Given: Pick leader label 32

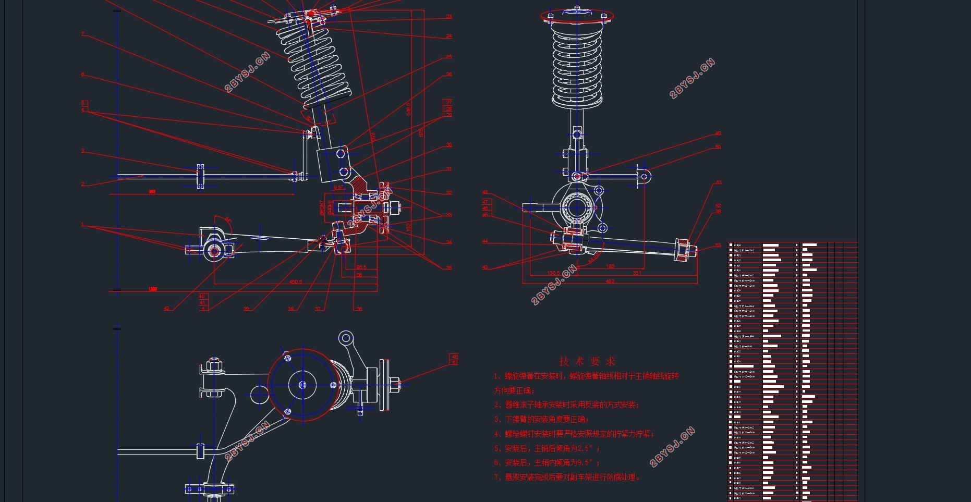Looking at the screenshot, I should point(449,193).
